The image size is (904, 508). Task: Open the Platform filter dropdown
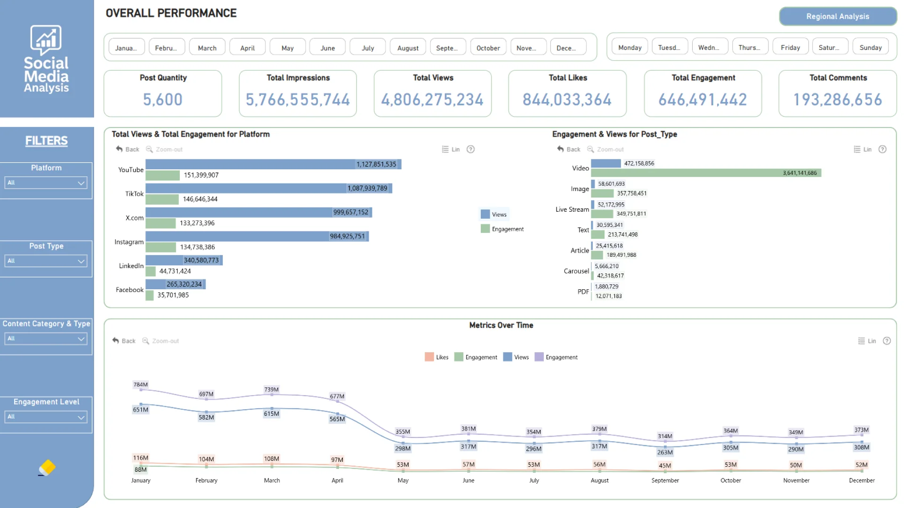46,183
